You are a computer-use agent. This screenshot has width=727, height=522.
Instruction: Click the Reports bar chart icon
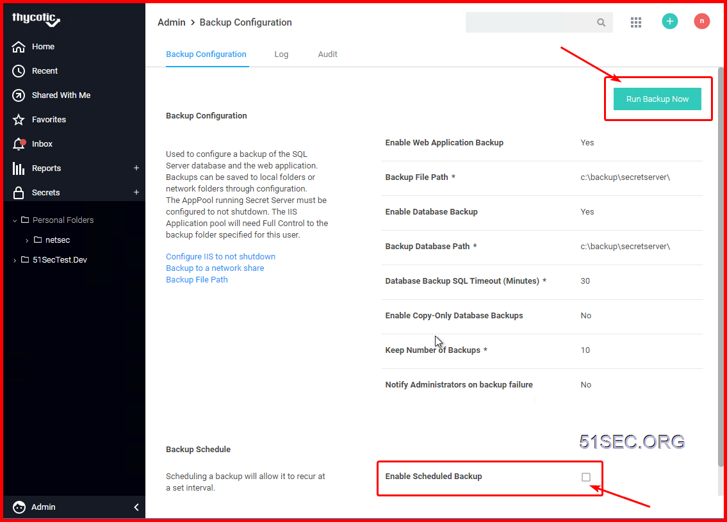click(x=19, y=168)
